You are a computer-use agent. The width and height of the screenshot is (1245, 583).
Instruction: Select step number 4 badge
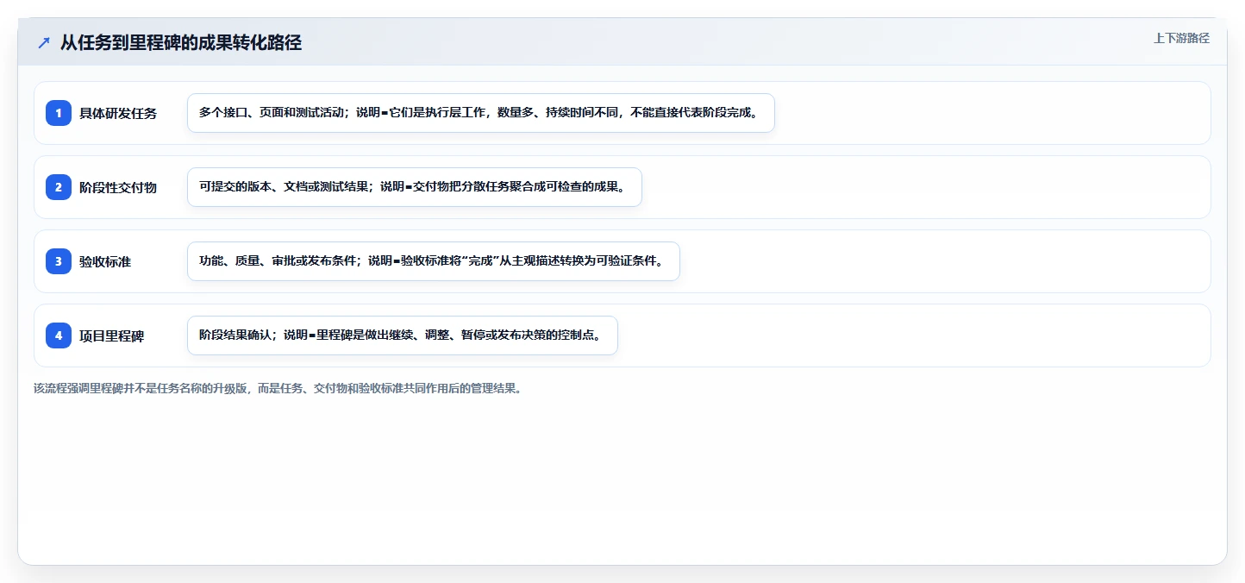(59, 335)
